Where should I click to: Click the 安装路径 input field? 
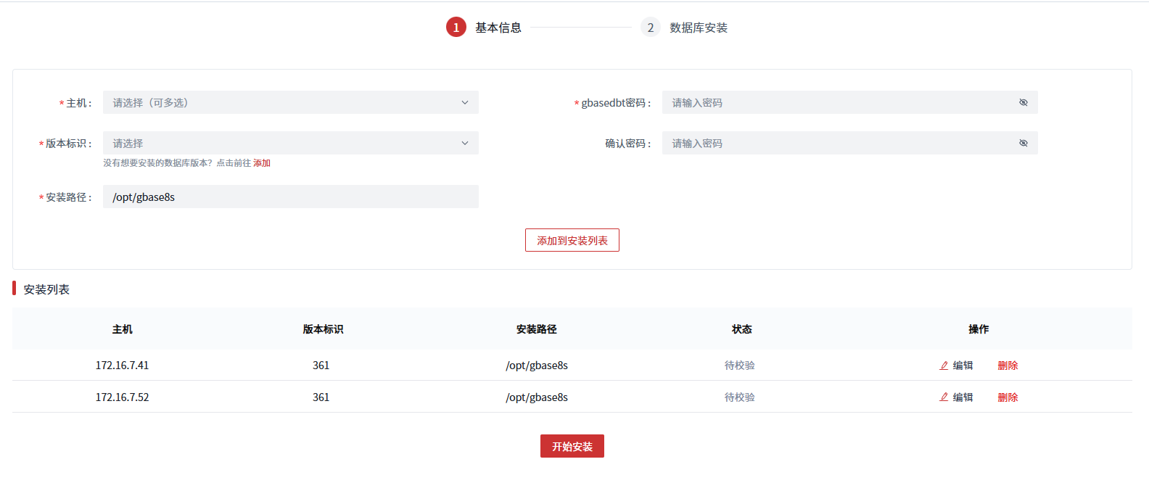[x=290, y=197]
